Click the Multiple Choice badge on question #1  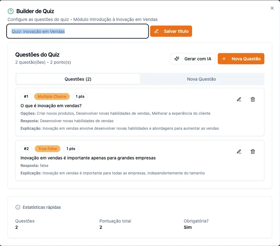[52, 96]
